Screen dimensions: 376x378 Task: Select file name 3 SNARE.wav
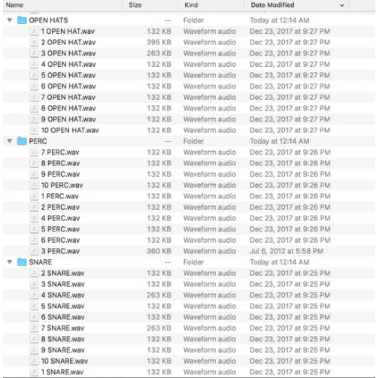[63, 284]
